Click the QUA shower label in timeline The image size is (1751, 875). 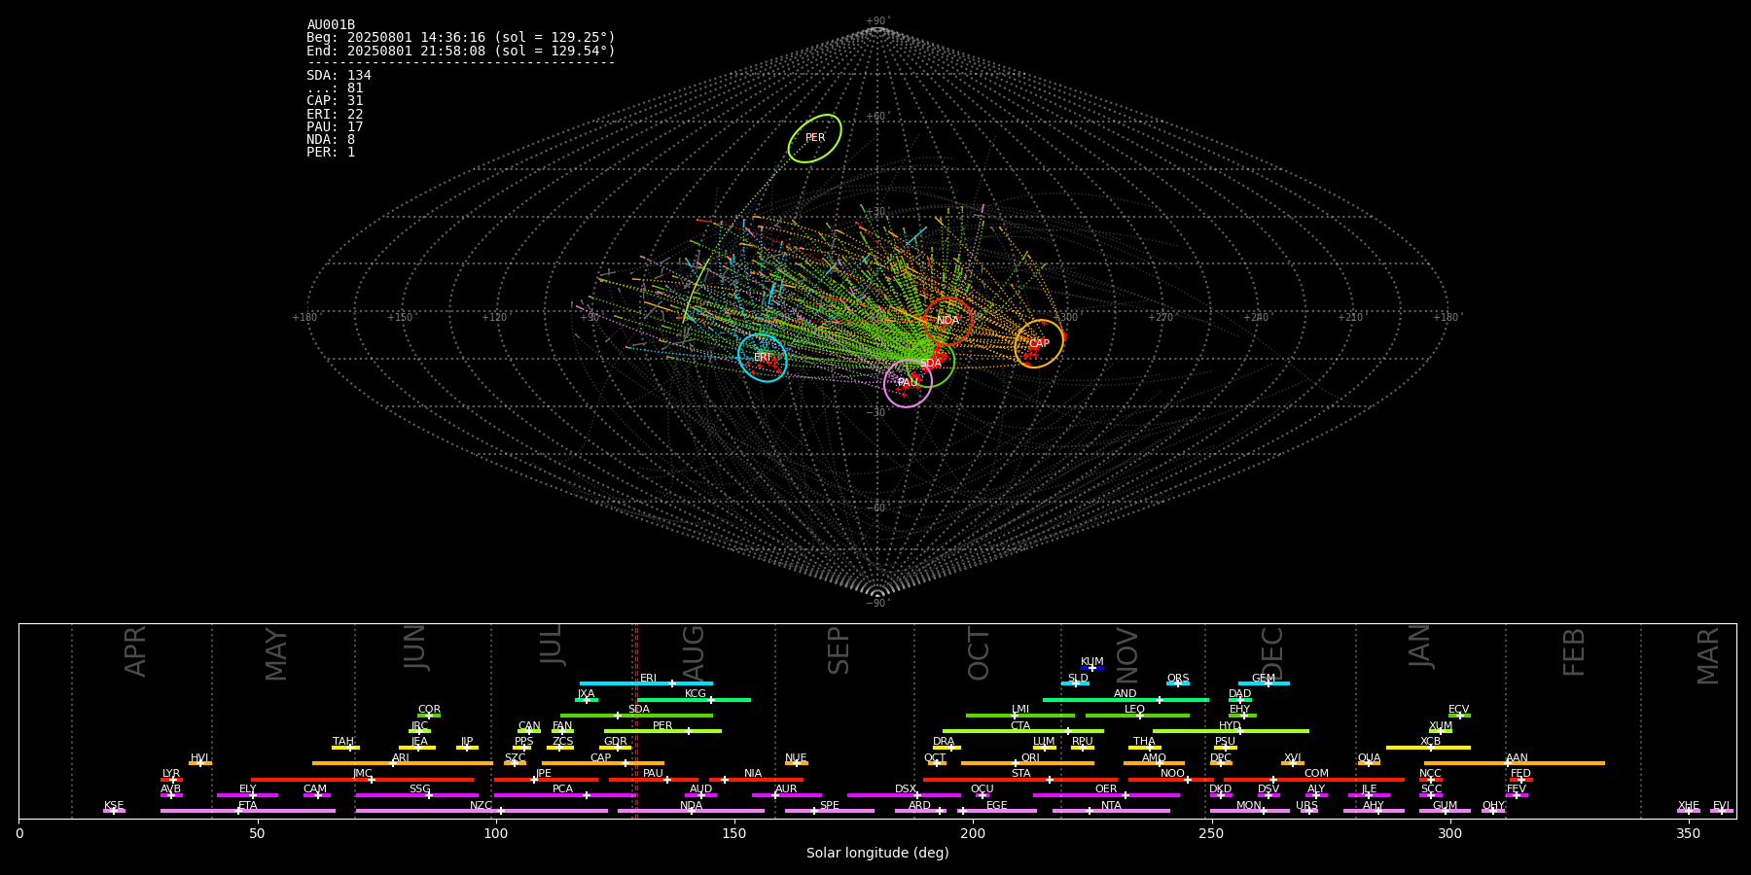click(1369, 758)
